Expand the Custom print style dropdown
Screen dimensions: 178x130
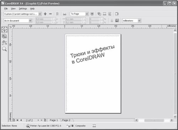pos(40,14)
